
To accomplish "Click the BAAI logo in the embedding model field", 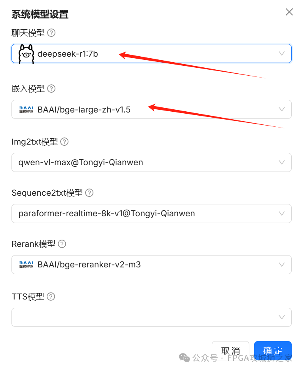I will [26, 109].
